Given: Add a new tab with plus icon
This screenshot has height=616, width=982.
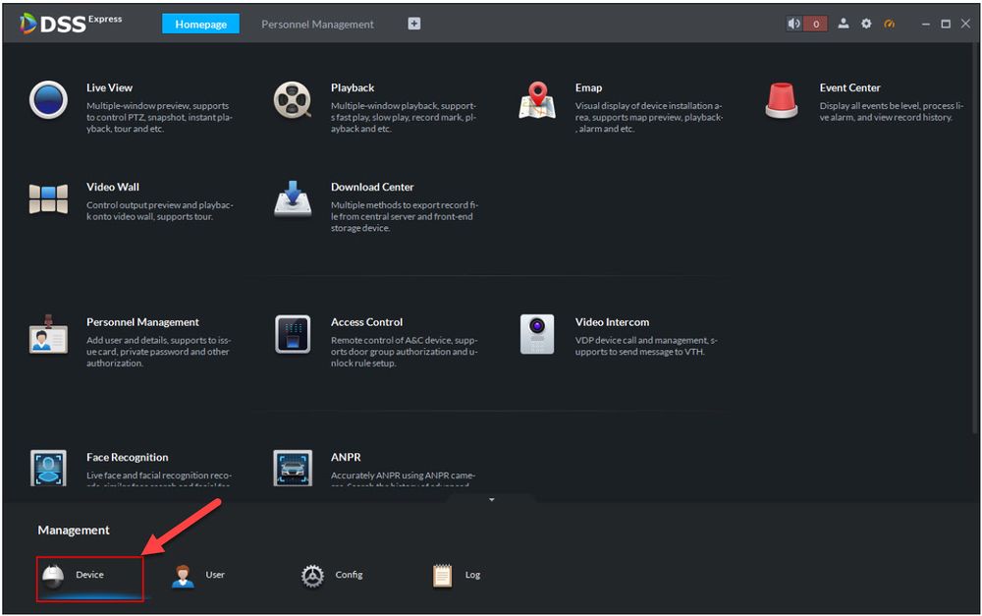Looking at the screenshot, I should pyautogui.click(x=414, y=24).
